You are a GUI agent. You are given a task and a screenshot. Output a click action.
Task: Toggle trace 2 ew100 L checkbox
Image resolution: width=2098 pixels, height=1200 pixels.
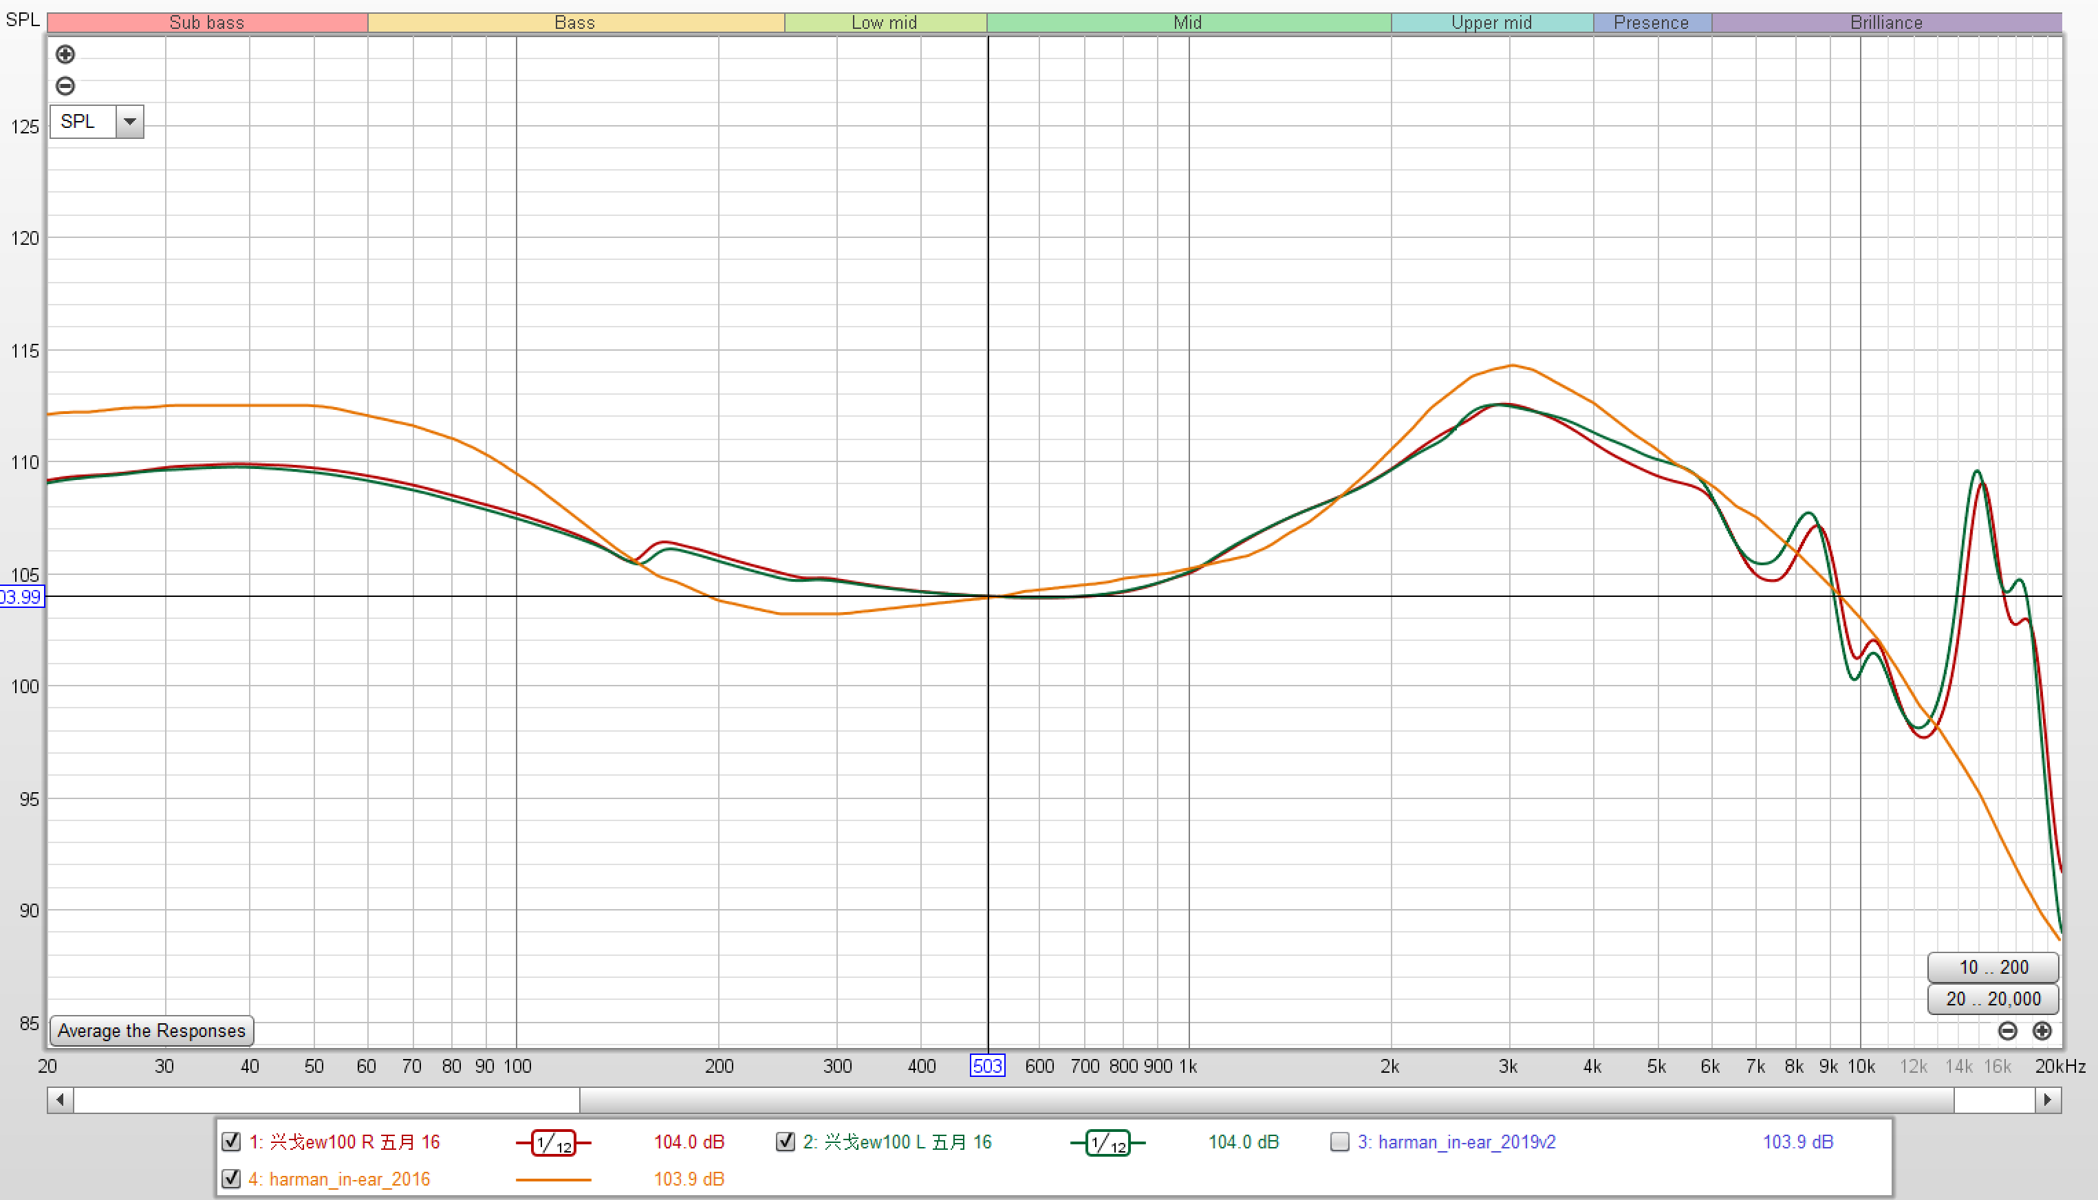pos(785,1142)
